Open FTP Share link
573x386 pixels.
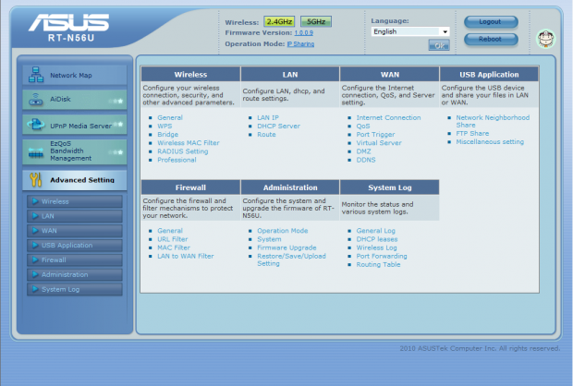tap(472, 133)
